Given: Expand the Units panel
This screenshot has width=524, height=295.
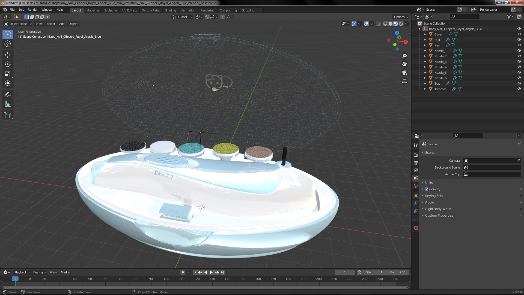Looking at the screenshot, I should click(429, 182).
